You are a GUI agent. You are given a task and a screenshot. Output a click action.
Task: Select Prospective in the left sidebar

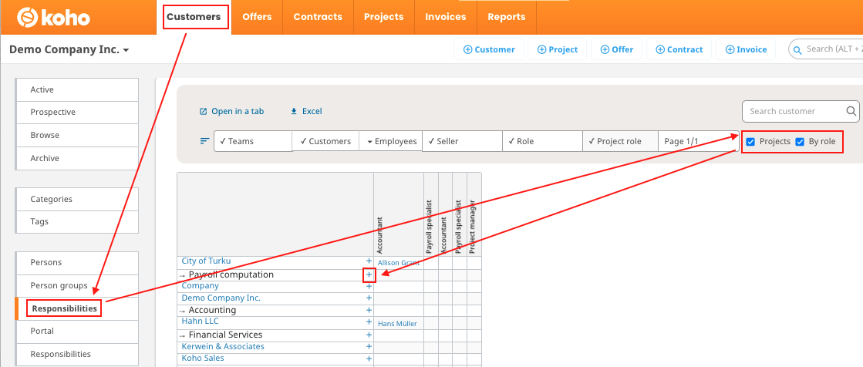77,113
